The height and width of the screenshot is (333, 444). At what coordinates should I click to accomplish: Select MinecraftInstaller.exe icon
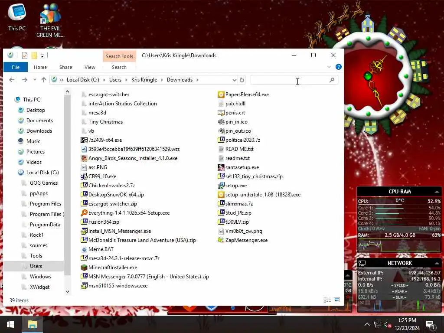pyautogui.click(x=84, y=268)
